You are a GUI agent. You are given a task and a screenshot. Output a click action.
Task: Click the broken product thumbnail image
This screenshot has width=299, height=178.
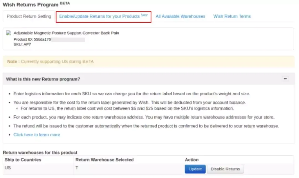(8, 33)
